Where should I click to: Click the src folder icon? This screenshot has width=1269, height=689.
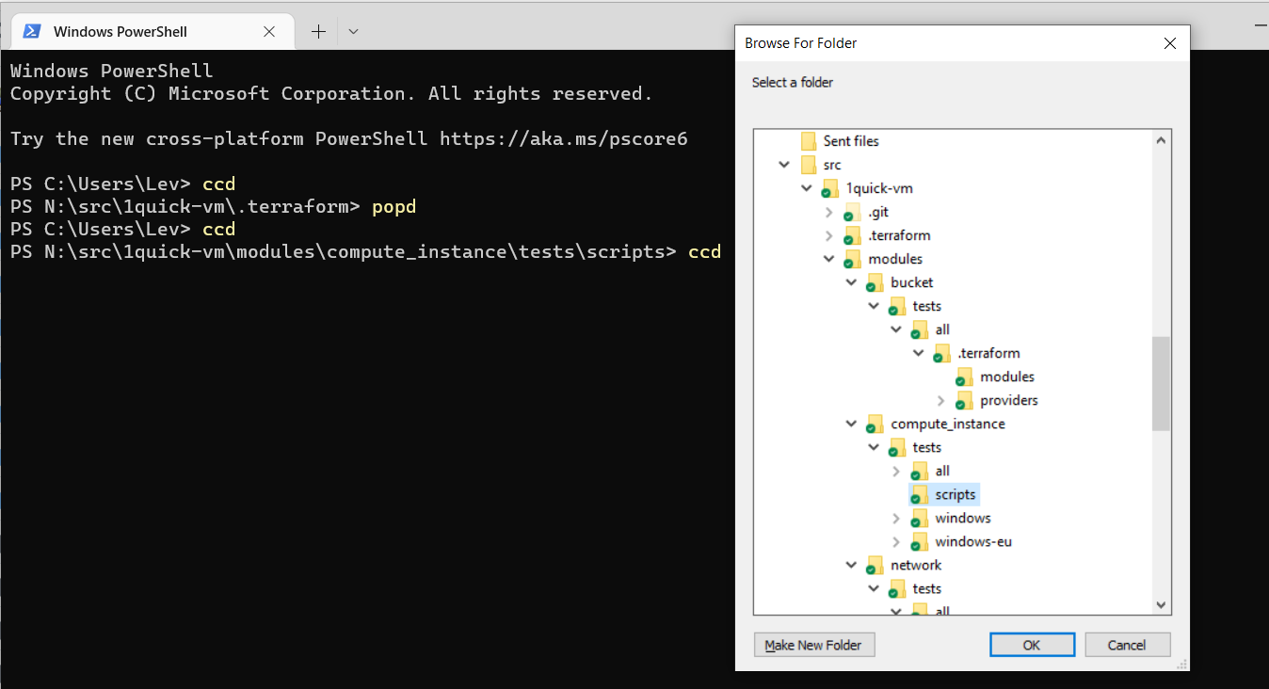(809, 165)
